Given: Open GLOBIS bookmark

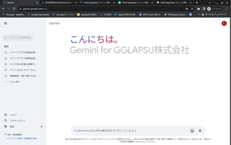Looking at the screenshot, I should (x=106, y=15).
